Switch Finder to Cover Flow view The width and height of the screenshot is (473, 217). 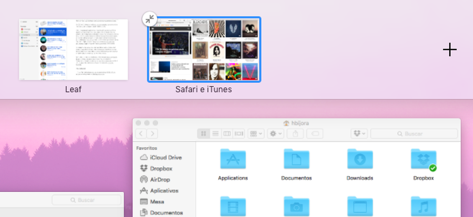coord(238,134)
